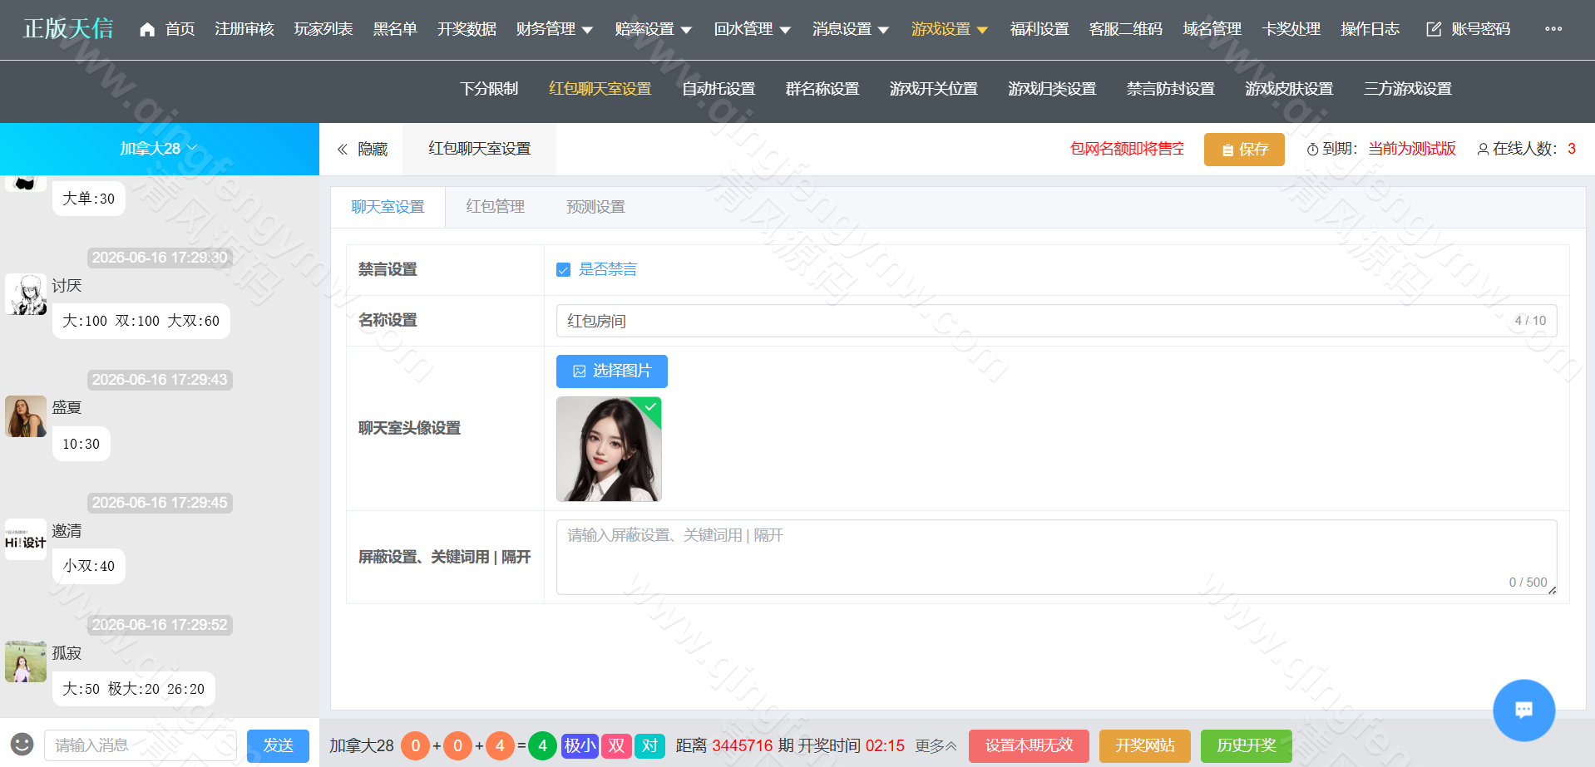The width and height of the screenshot is (1595, 767).
Task: Click the 选择图片 button
Action: tap(611, 371)
